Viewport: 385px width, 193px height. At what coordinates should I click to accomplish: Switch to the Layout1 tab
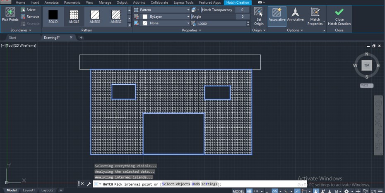(x=29, y=190)
